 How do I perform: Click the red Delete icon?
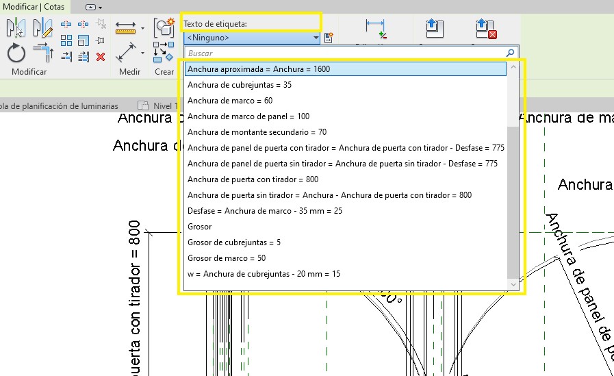[101, 57]
